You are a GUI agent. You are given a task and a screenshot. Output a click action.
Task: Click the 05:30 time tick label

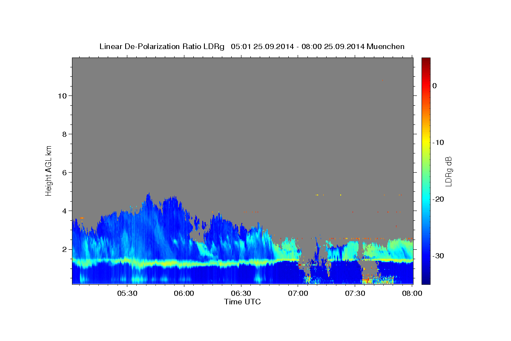click(x=127, y=294)
